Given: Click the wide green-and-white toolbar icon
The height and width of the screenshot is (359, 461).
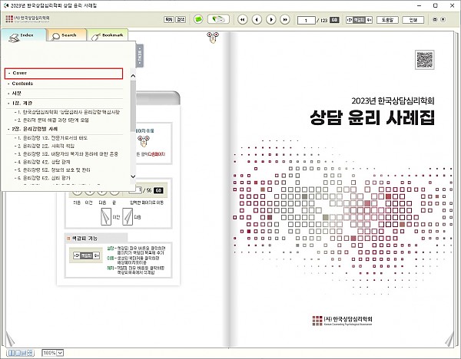Looking at the screenshot, I should 218,19.
